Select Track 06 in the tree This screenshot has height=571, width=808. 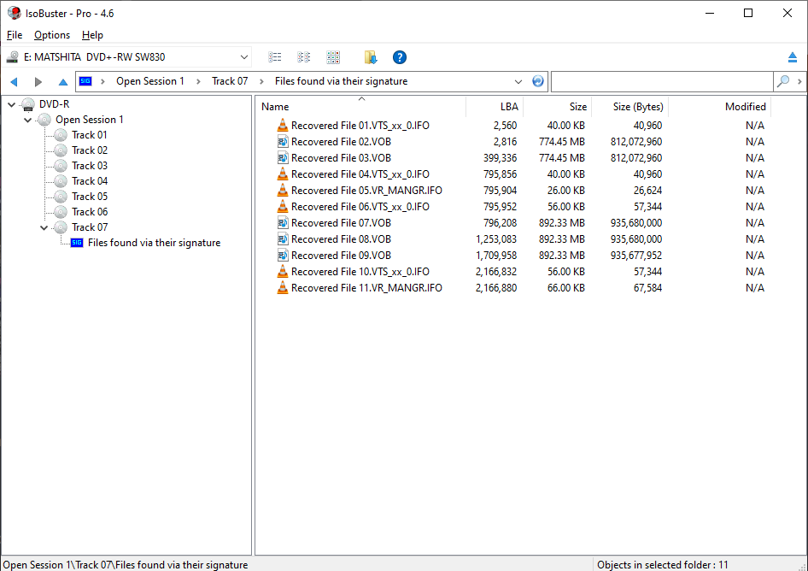click(x=90, y=212)
